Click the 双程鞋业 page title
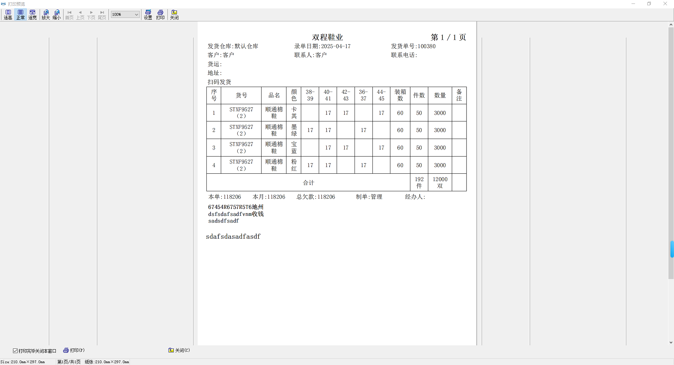Viewport: 674px width, 365px height. (x=328, y=37)
